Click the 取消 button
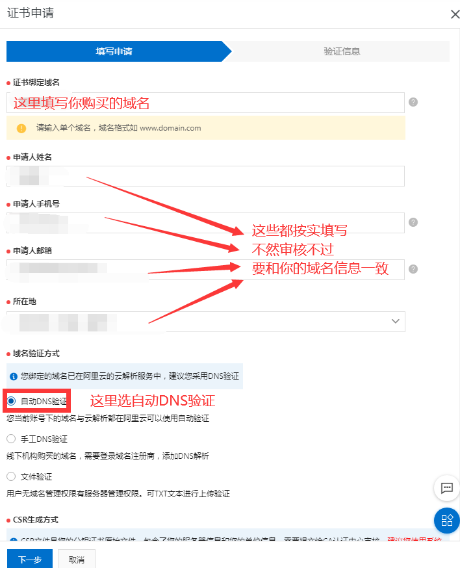Viewport: 460px width, 568px height. click(x=77, y=559)
